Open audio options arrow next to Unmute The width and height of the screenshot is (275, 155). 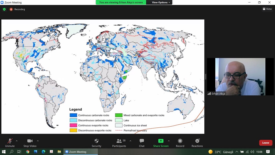[x=17, y=141]
